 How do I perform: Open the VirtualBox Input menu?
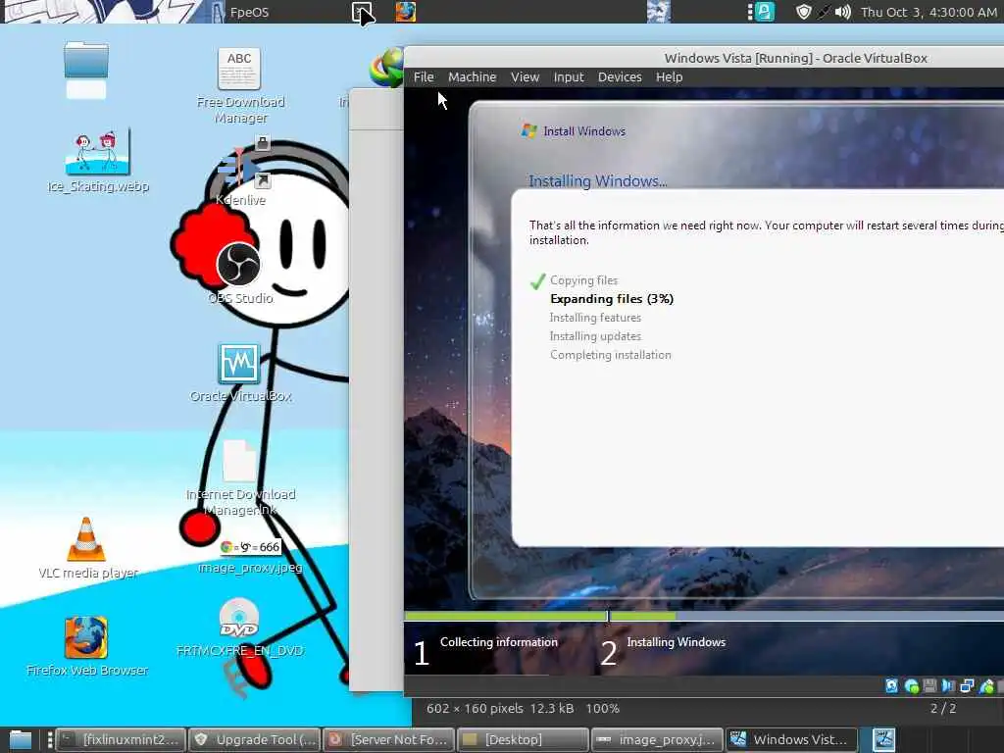pos(569,76)
